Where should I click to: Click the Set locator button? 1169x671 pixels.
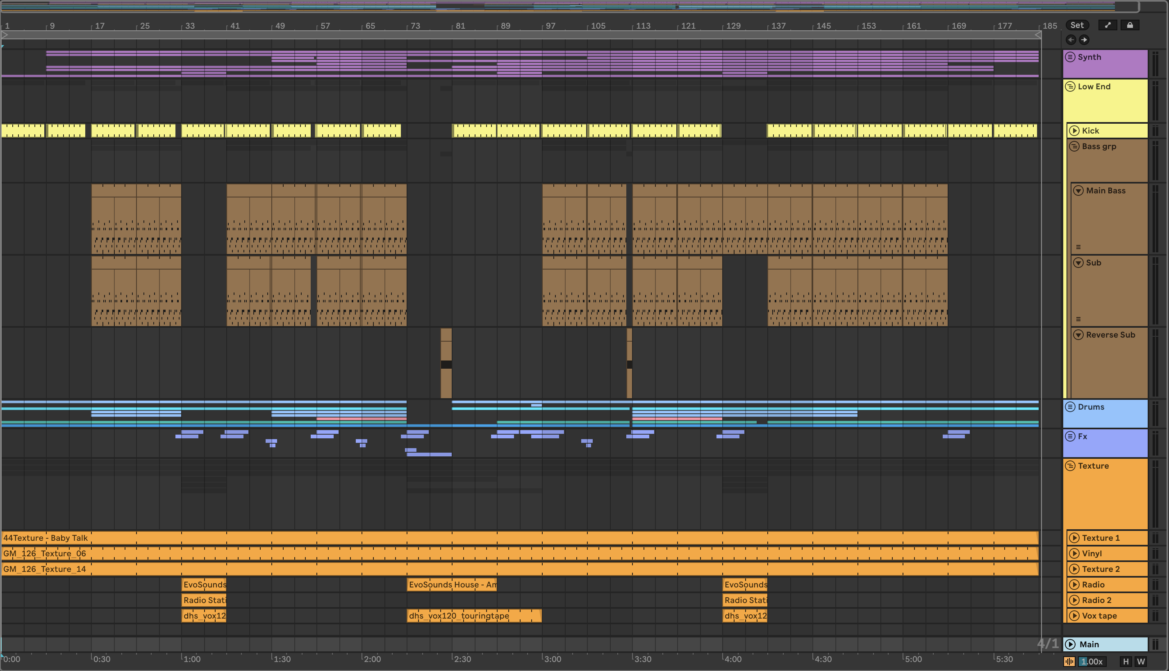tap(1077, 25)
